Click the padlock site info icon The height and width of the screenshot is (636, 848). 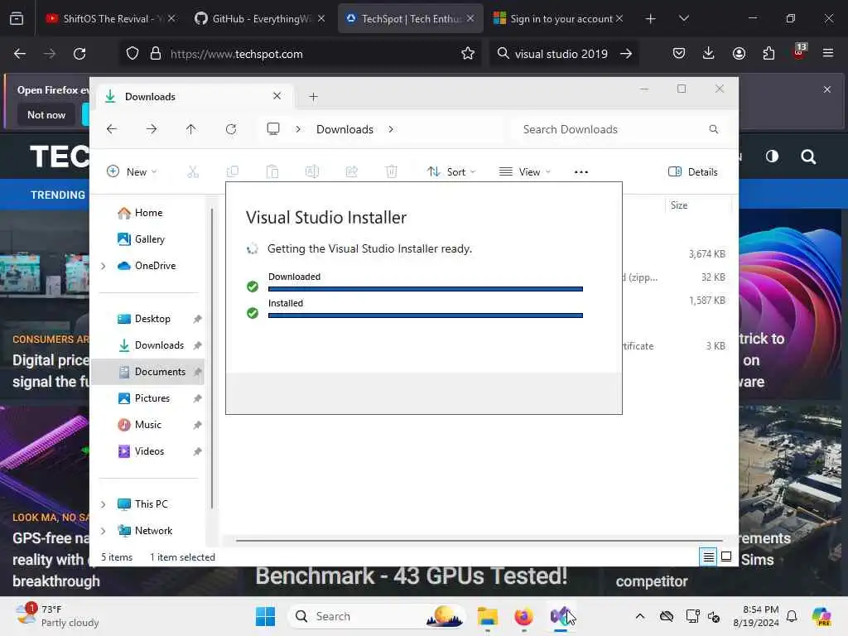pos(155,54)
